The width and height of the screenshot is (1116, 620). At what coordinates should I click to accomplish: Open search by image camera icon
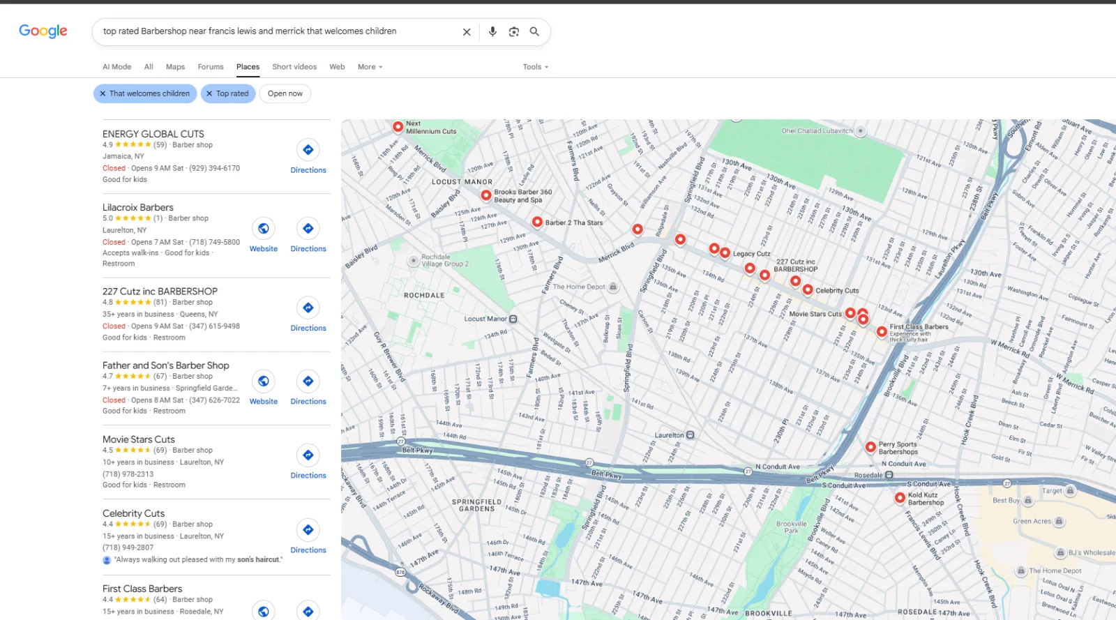point(514,31)
